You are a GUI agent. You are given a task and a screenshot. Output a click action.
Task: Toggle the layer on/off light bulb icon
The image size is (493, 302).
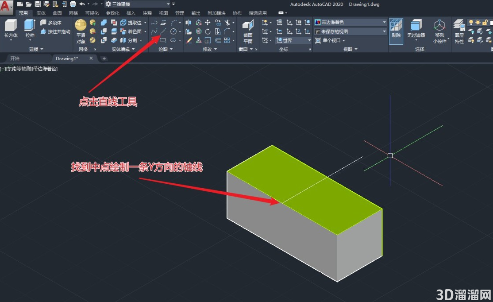471,22
